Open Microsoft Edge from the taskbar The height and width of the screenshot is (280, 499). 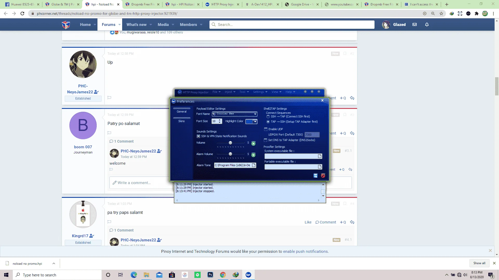click(134, 275)
